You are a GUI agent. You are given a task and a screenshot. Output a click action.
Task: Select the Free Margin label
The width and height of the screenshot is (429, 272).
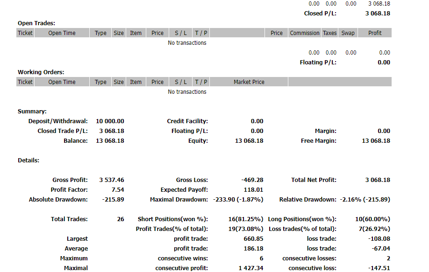[319, 141]
